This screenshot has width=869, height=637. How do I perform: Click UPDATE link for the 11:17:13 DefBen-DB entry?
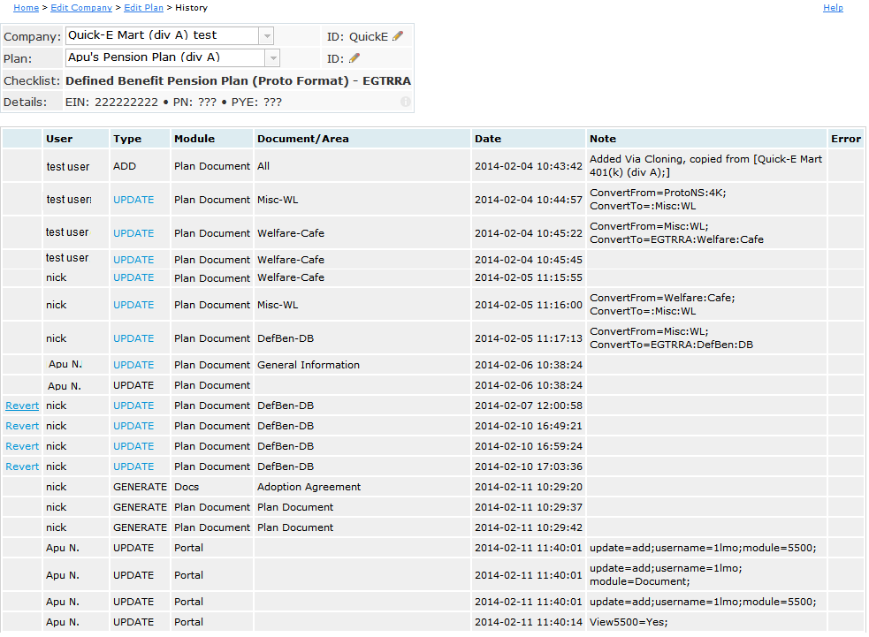tap(133, 338)
